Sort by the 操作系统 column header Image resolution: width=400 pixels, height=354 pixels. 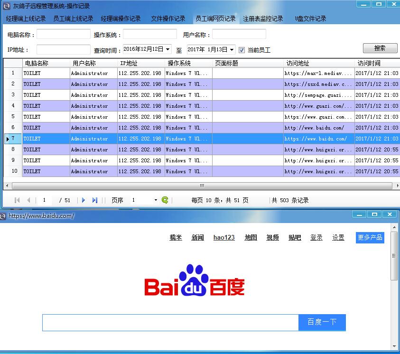(x=188, y=63)
